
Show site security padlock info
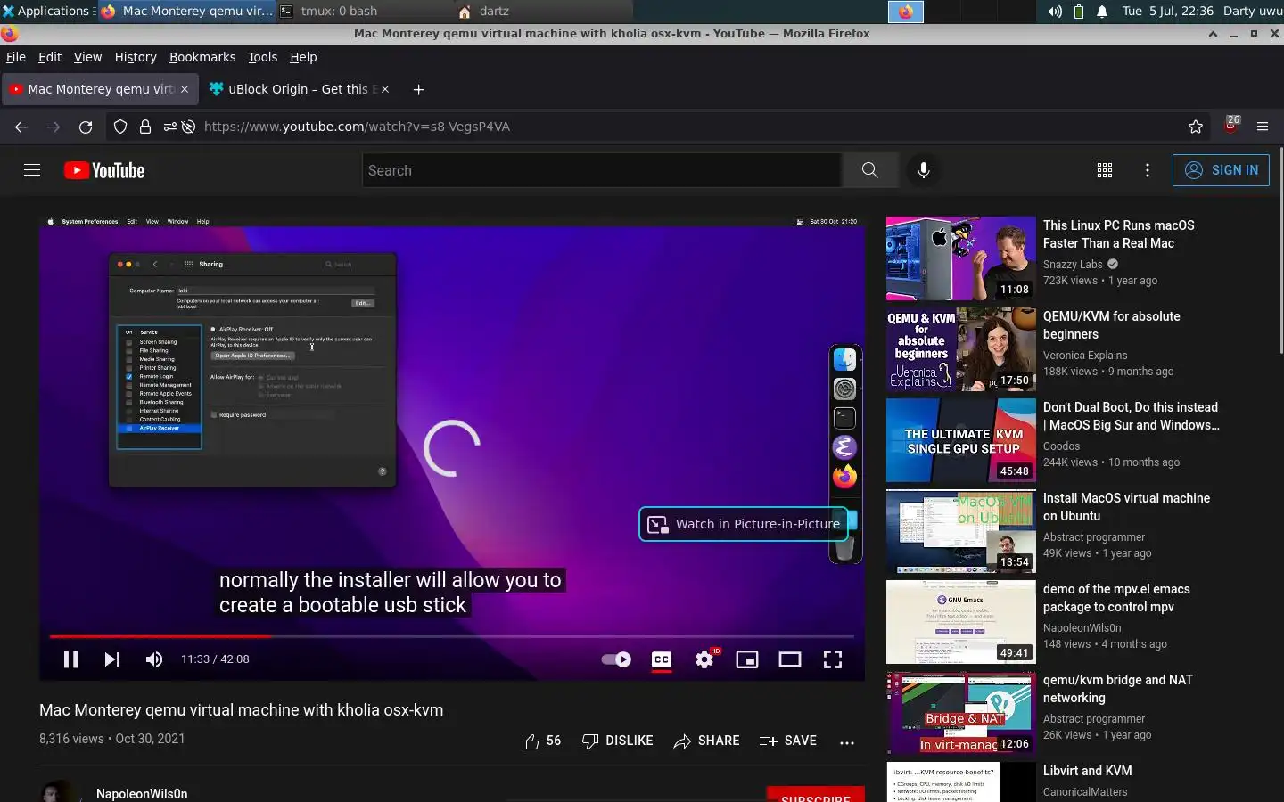coord(144,127)
